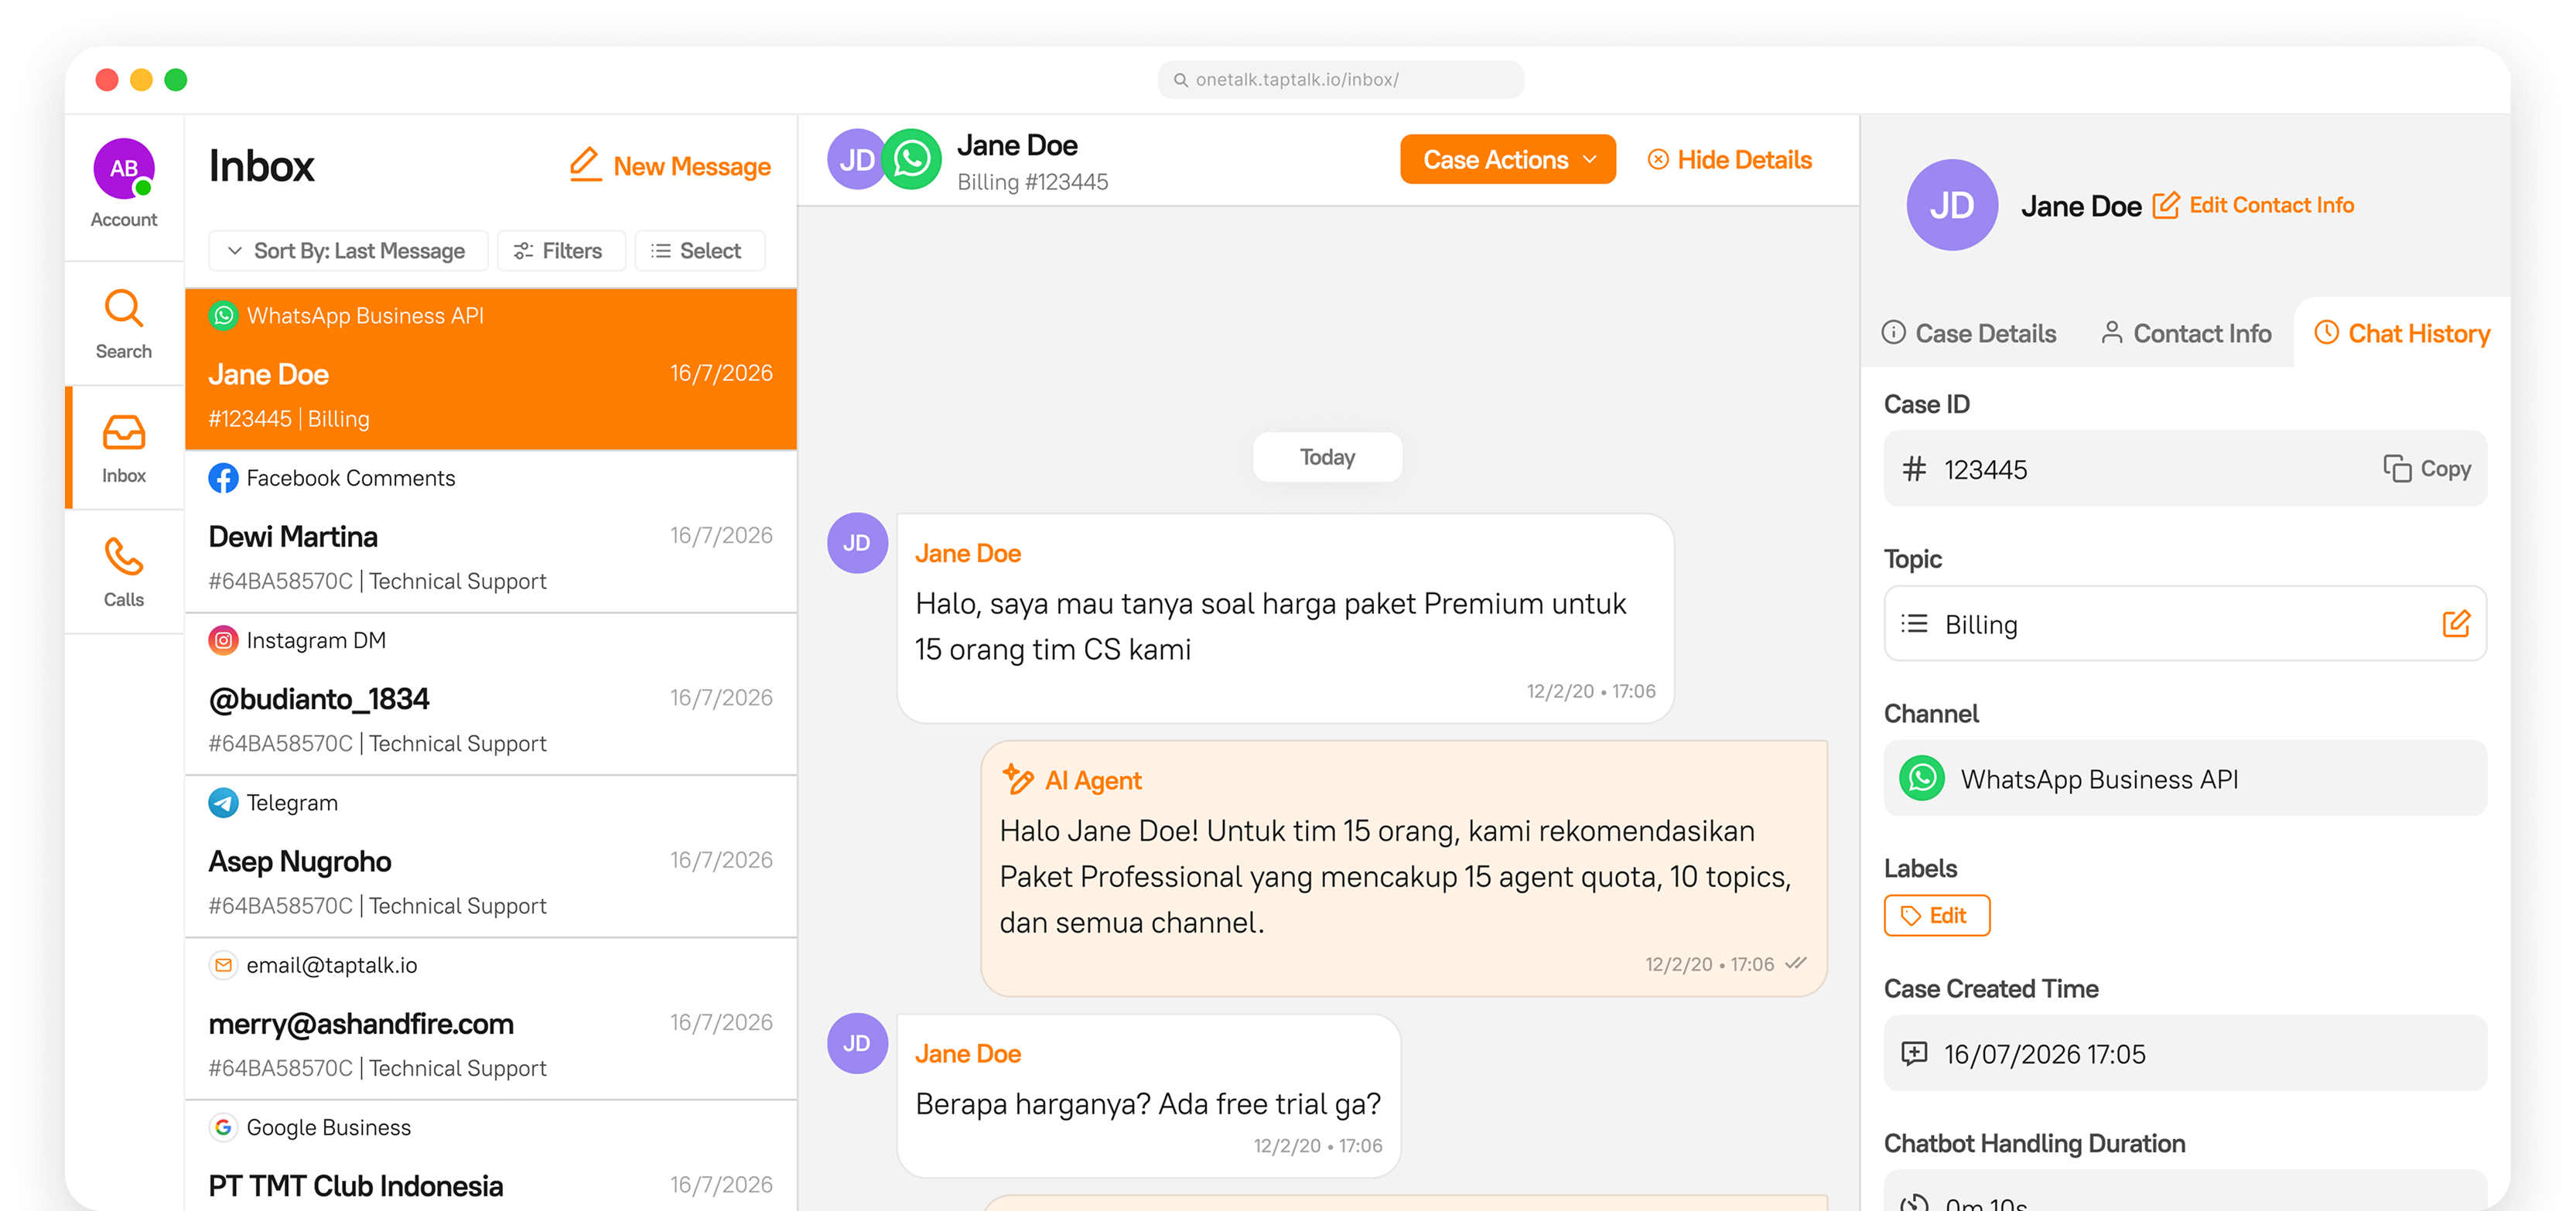Click the JD avatar beside first Jane Doe message
Image resolution: width=2576 pixels, height=1211 pixels.
tap(857, 543)
